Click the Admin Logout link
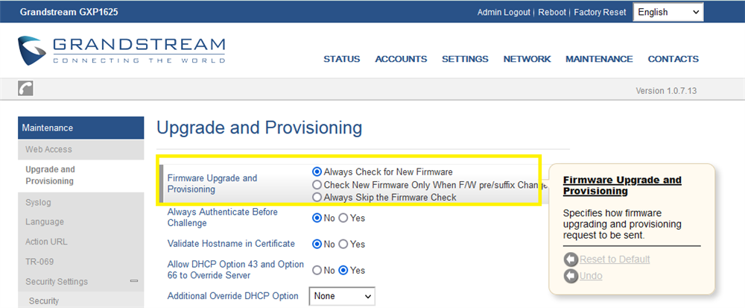 point(504,13)
